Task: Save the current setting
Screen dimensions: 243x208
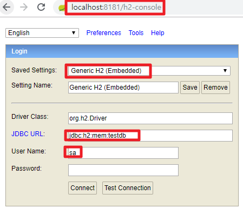Action: 190,88
